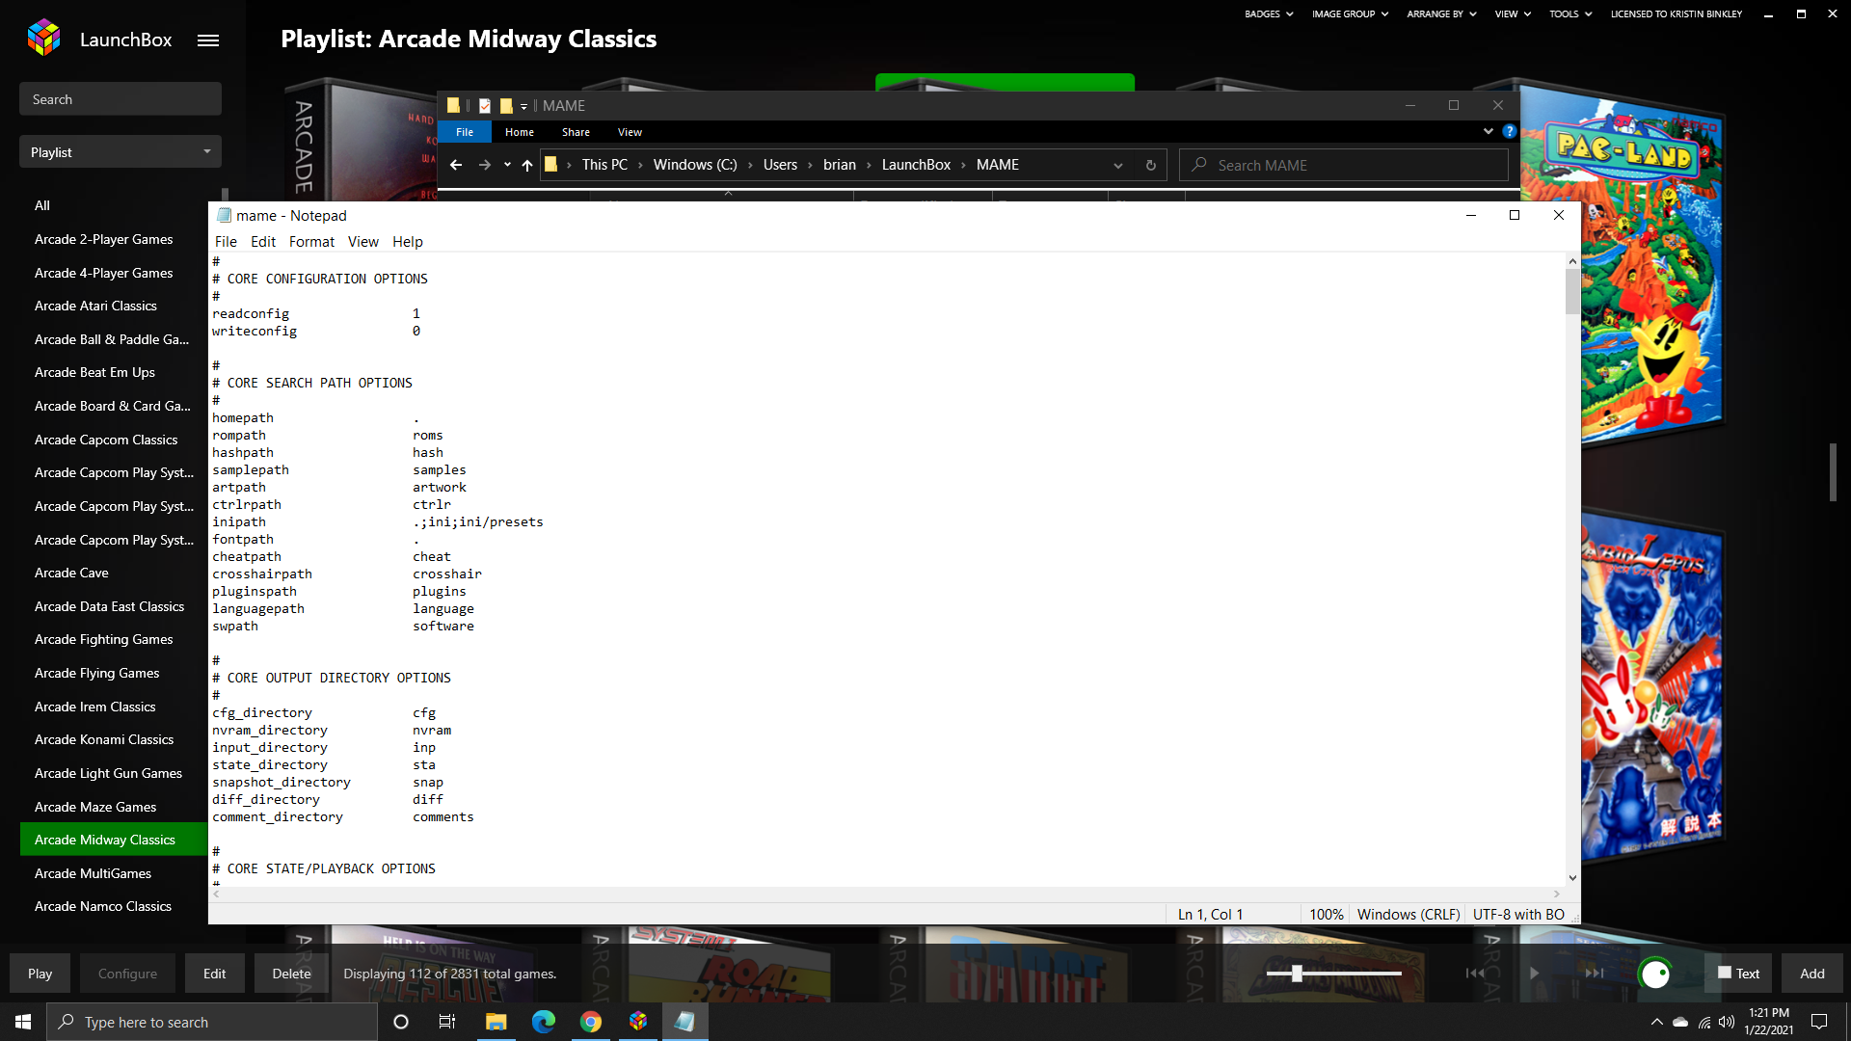This screenshot has width=1851, height=1041.
Task: Click Notepad scroll-down arrow
Action: pyautogui.click(x=1572, y=878)
